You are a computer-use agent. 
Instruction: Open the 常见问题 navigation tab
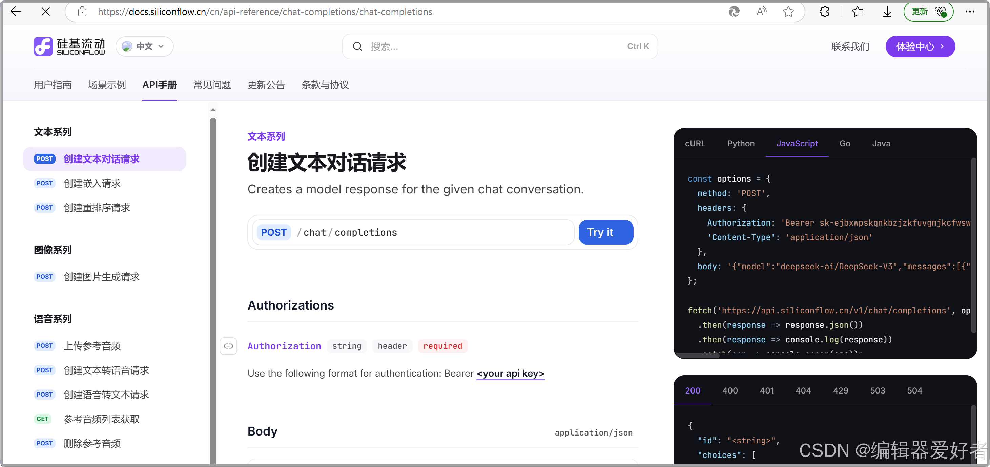[212, 85]
